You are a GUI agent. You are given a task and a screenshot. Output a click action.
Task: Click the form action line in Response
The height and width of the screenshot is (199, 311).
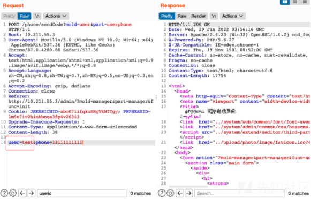(245, 158)
